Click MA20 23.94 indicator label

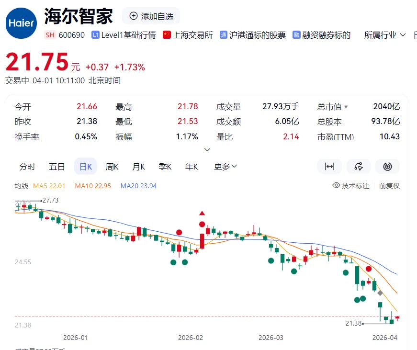click(x=138, y=186)
